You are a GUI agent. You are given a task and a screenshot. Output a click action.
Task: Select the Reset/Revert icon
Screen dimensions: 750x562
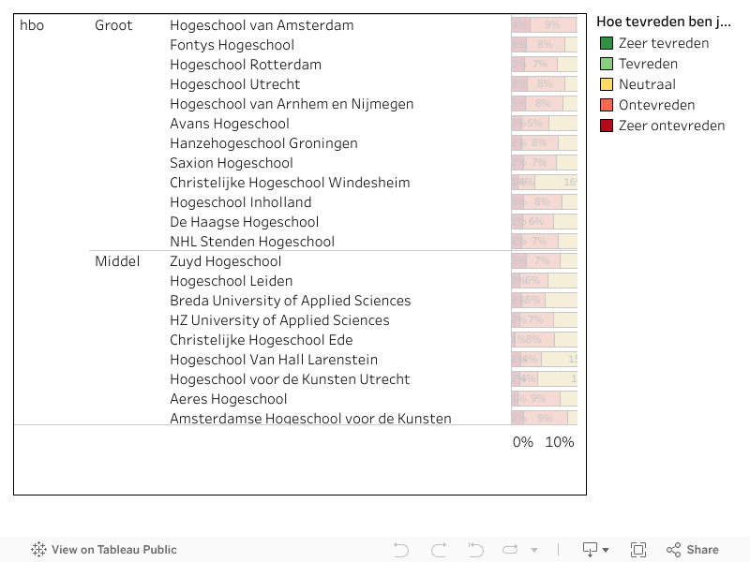pos(475,550)
